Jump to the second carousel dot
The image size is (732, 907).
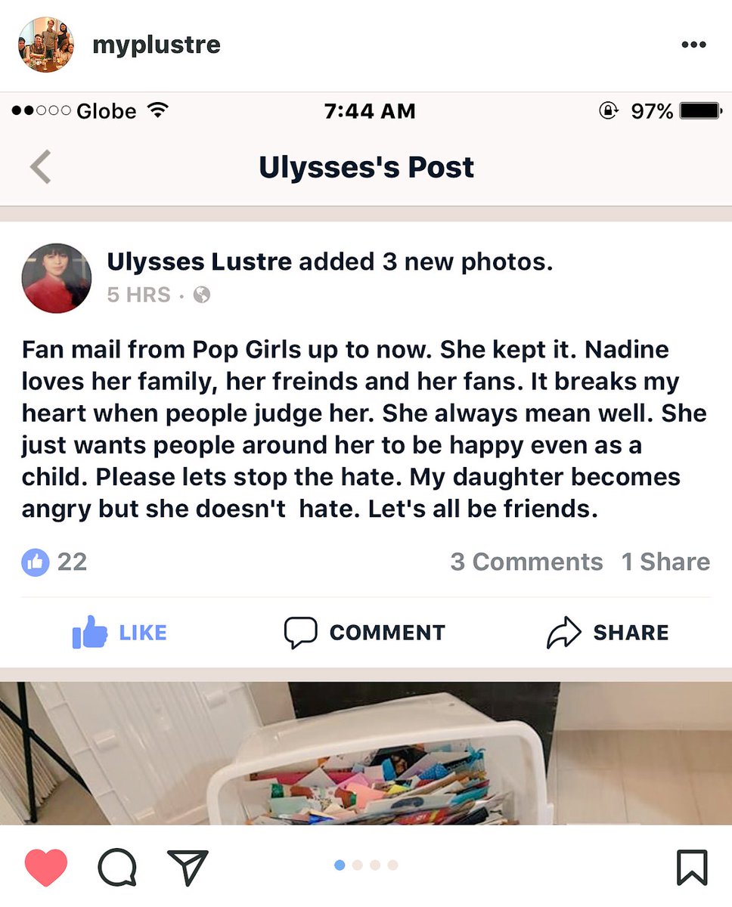point(358,865)
